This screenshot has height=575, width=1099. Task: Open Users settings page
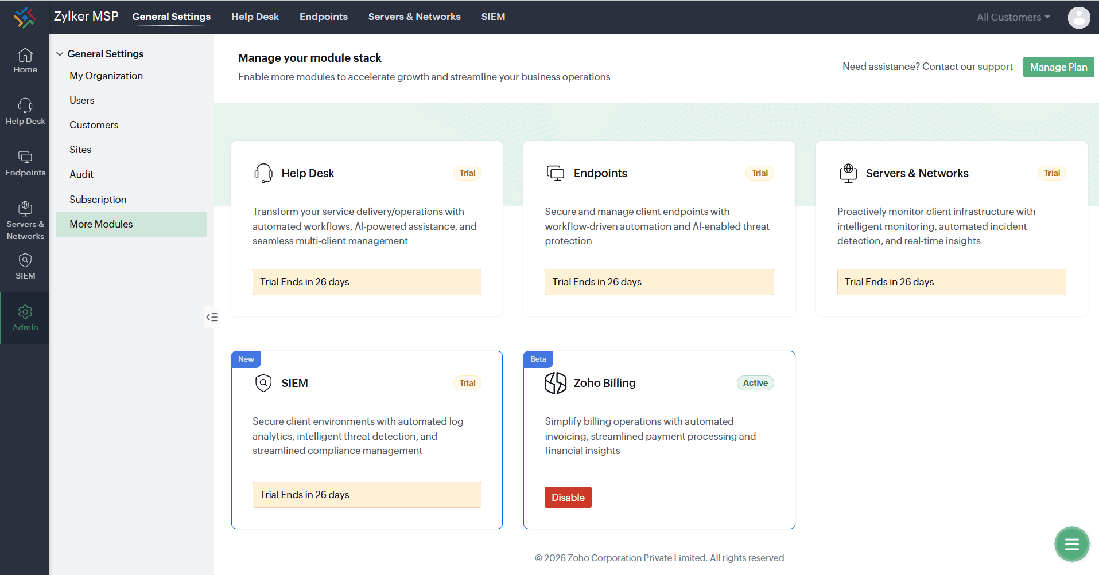click(131, 100)
